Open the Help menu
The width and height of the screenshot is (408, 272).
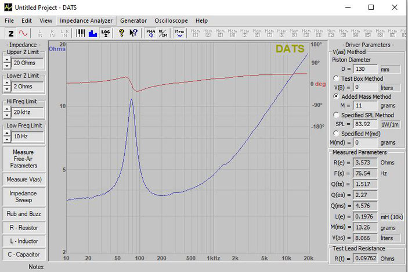(201, 20)
